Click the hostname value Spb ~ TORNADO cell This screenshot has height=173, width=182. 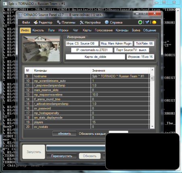pos(120,76)
